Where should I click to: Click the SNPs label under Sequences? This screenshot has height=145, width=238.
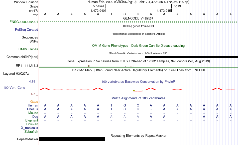point(34,41)
